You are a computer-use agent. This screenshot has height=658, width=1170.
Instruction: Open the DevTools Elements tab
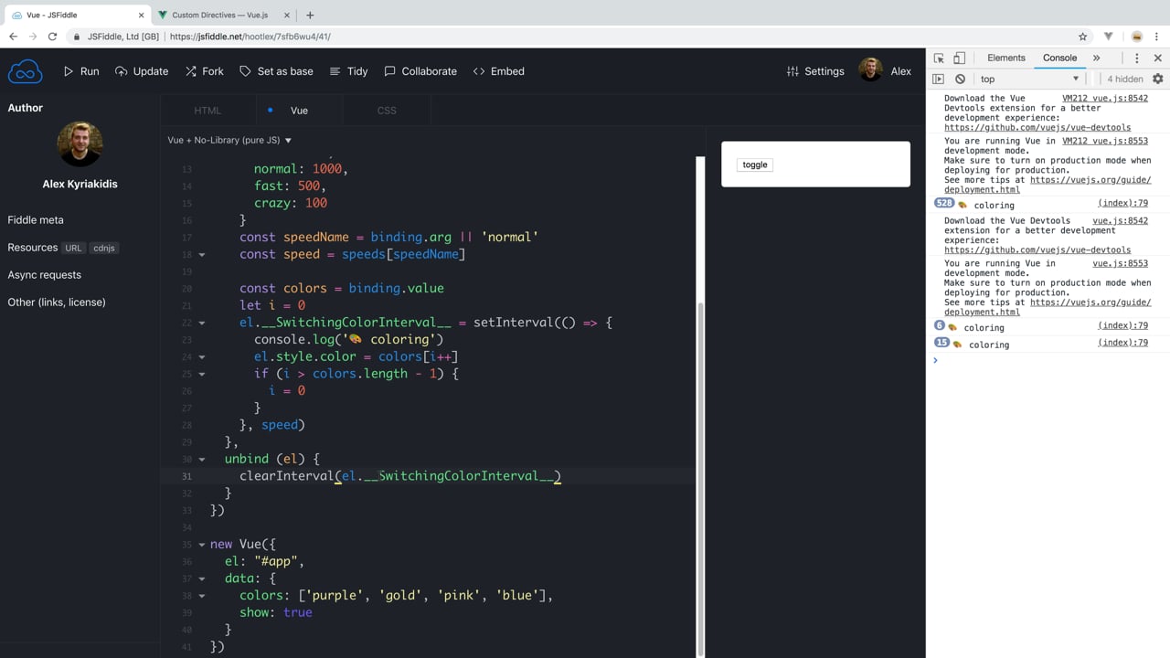point(1006,58)
